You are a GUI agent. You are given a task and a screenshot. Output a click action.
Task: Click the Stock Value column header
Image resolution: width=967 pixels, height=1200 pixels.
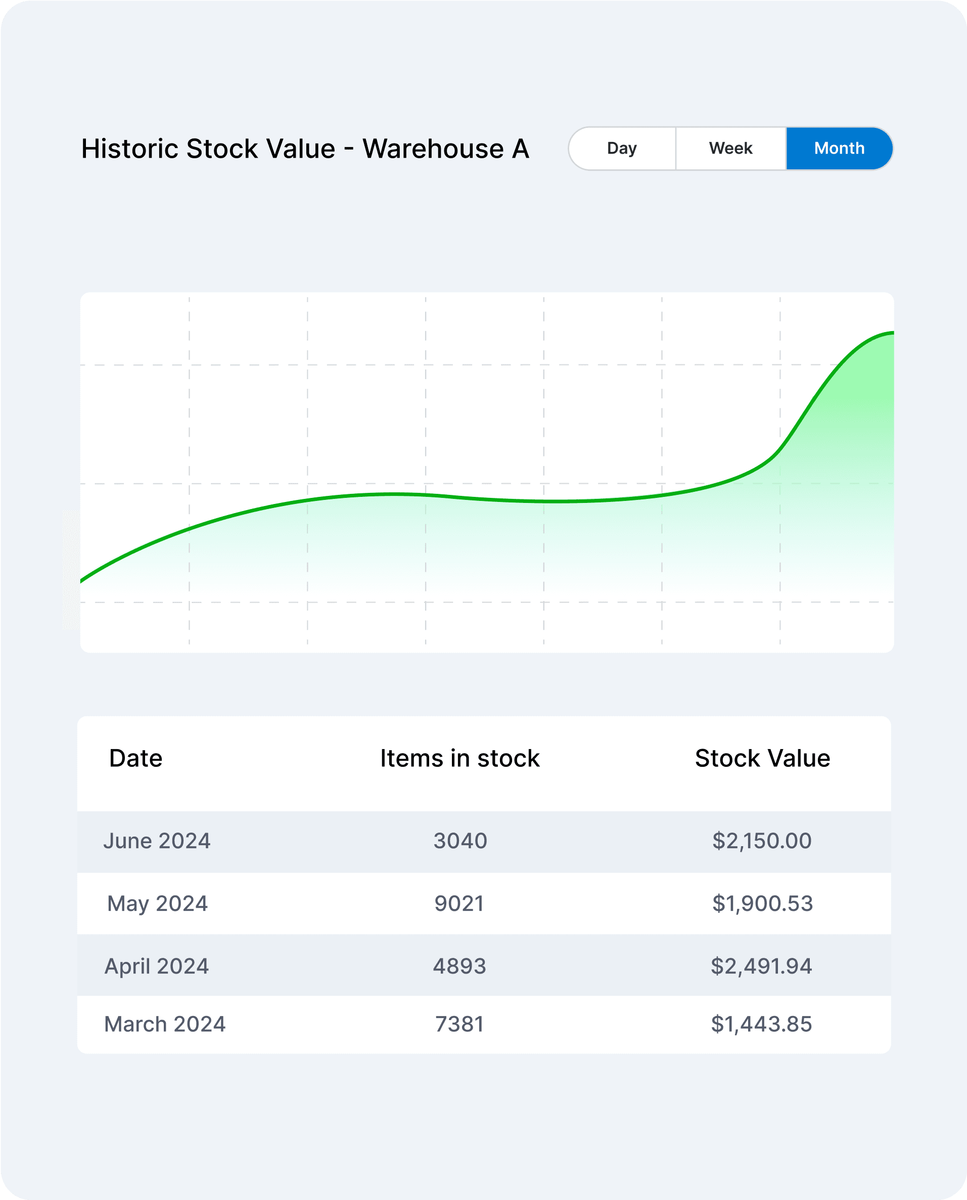(x=762, y=758)
